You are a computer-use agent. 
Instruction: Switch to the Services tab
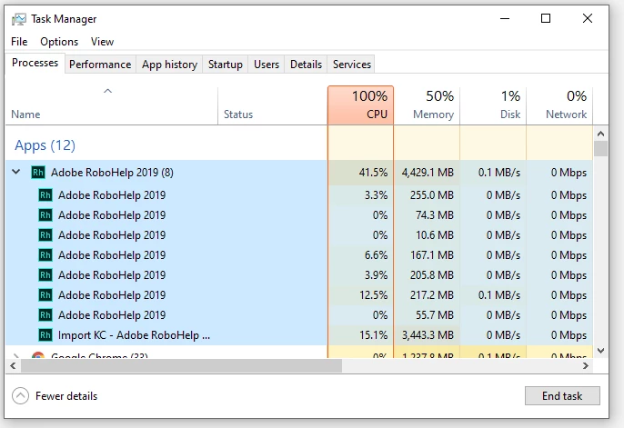pos(352,65)
